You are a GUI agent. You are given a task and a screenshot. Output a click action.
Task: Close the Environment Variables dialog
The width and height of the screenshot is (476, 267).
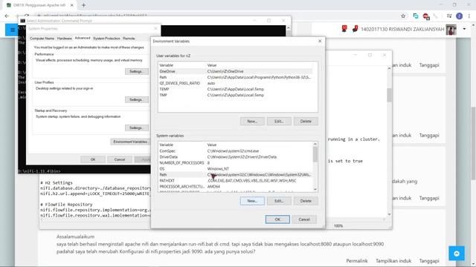tap(320, 41)
